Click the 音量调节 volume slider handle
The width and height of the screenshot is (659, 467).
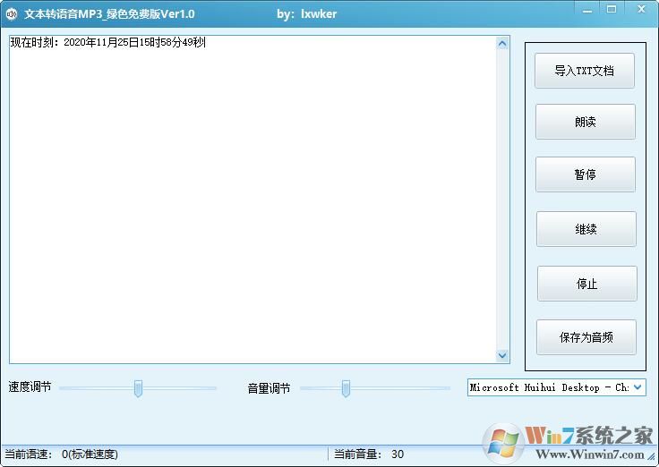pos(346,388)
